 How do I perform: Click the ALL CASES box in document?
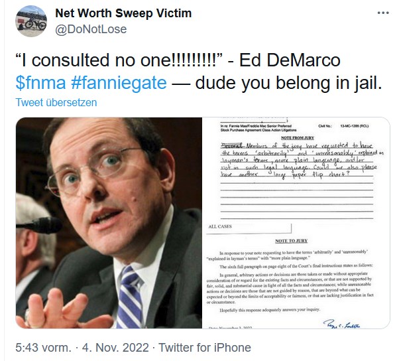coord(249,228)
